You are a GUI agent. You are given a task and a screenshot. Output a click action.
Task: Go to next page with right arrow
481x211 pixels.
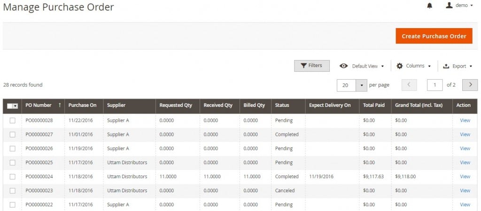click(470, 85)
